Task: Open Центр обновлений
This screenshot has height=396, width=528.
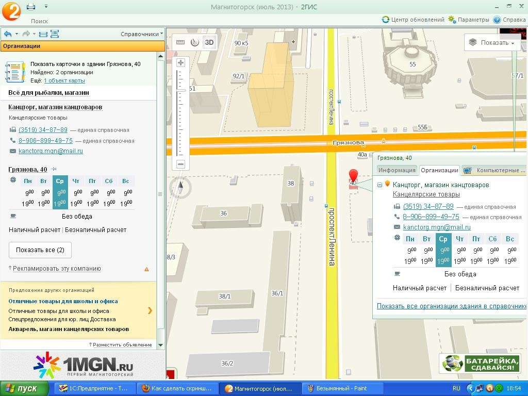Action: coord(413,20)
